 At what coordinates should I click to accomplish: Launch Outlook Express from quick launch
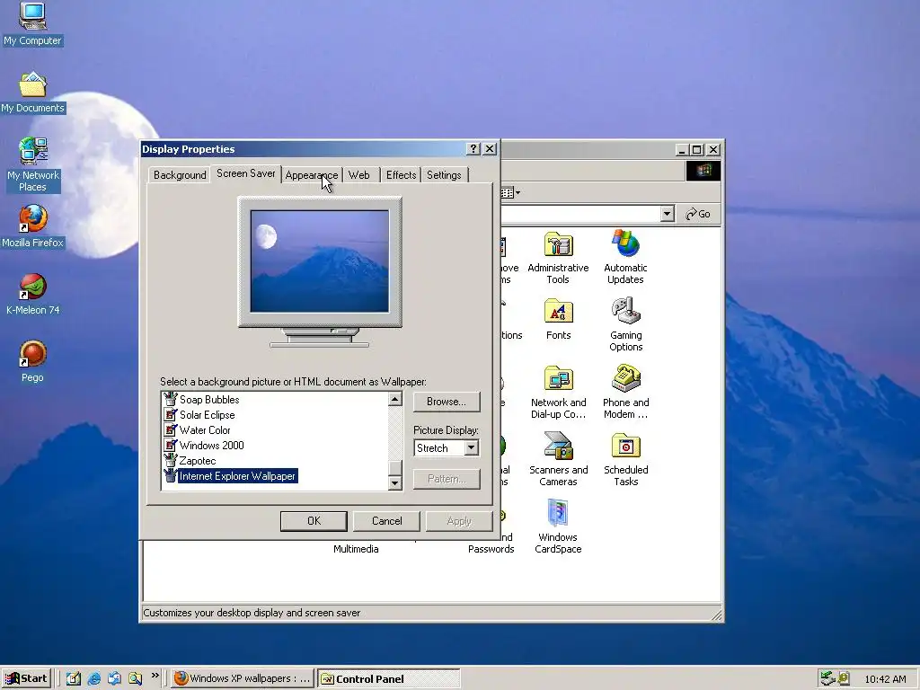(114, 678)
